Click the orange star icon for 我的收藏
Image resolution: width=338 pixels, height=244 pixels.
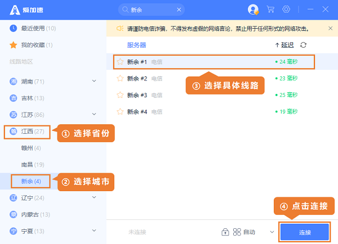click(x=14, y=45)
